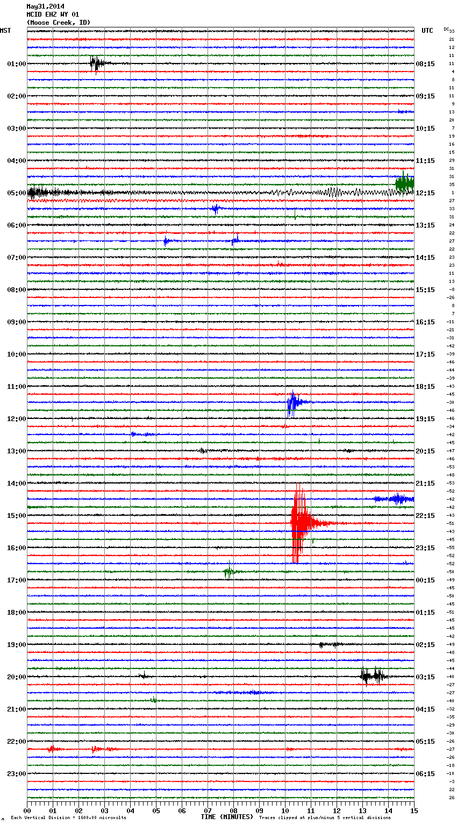This screenshot has width=457, height=825.
Task: Click the 20:15 UTC time label
Action: coord(425,451)
